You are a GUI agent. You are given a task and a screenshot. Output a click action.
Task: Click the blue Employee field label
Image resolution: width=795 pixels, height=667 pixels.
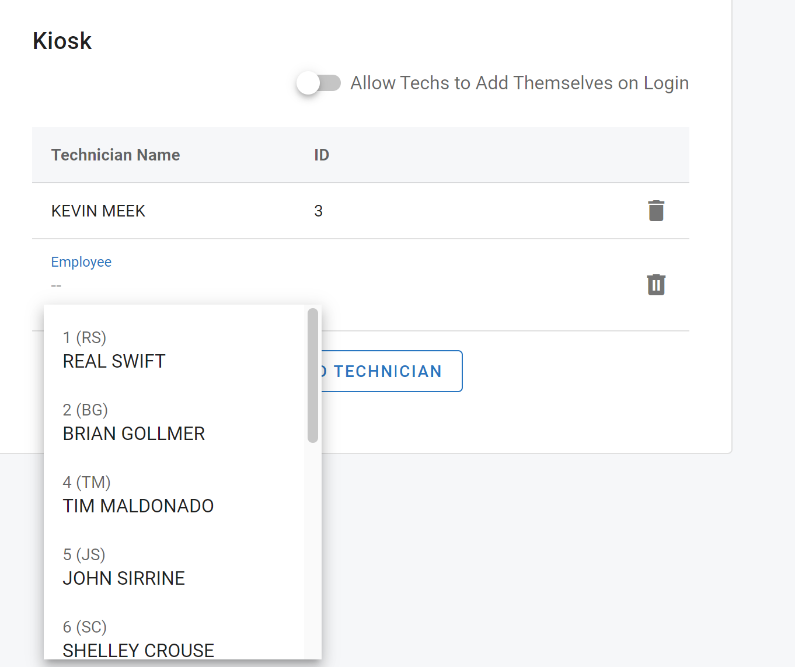click(x=81, y=262)
